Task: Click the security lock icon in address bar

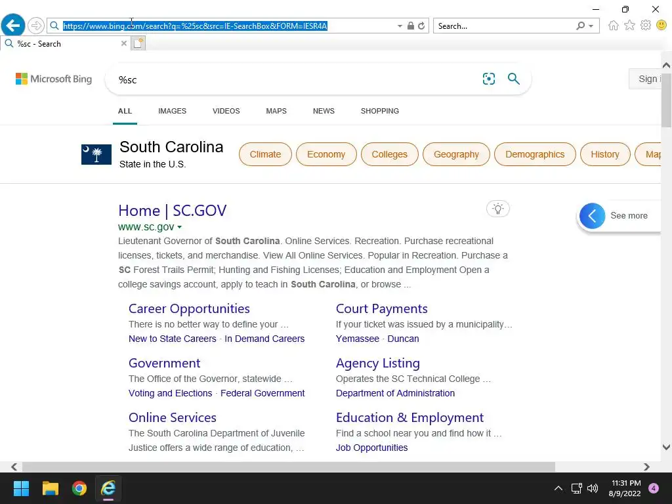Action: [411, 26]
